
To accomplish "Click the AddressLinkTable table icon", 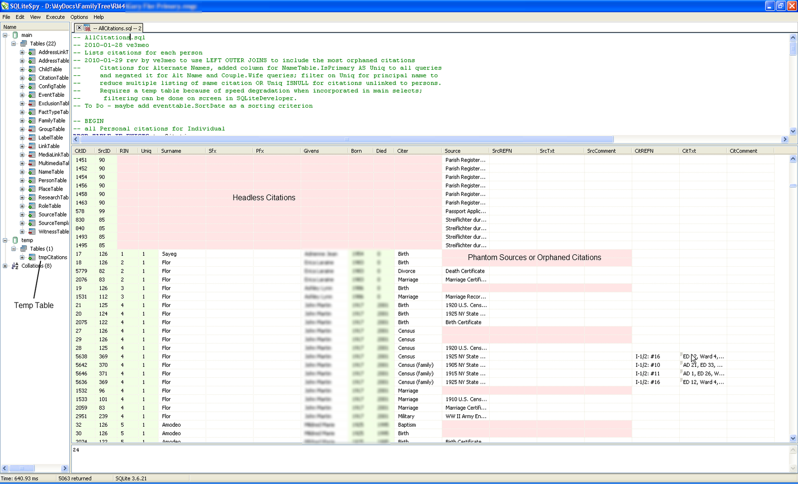I will [32, 52].
